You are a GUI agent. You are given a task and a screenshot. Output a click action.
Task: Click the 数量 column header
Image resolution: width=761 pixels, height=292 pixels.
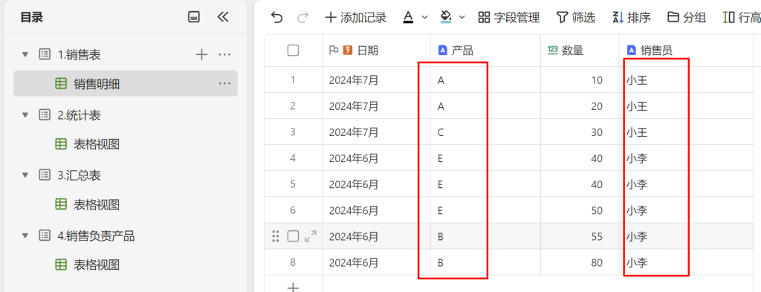coord(580,51)
